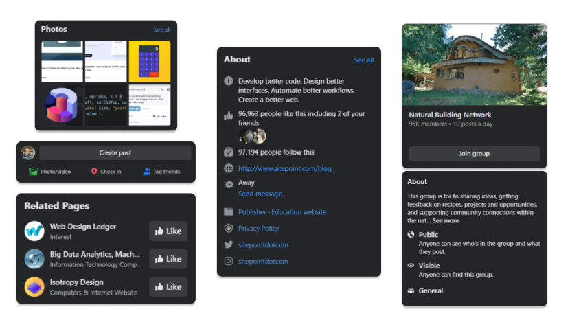Click the Twitter bird icon

coord(229,245)
